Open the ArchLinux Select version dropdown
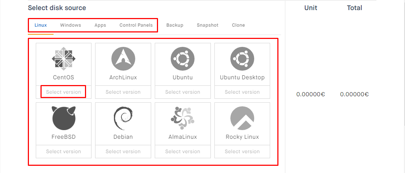405x173 pixels. pyautogui.click(x=123, y=92)
